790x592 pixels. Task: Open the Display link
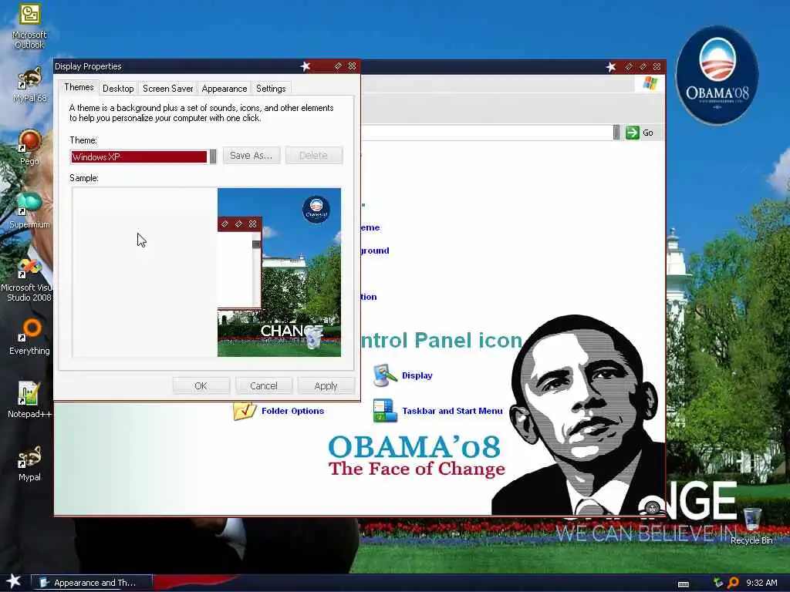tap(417, 375)
